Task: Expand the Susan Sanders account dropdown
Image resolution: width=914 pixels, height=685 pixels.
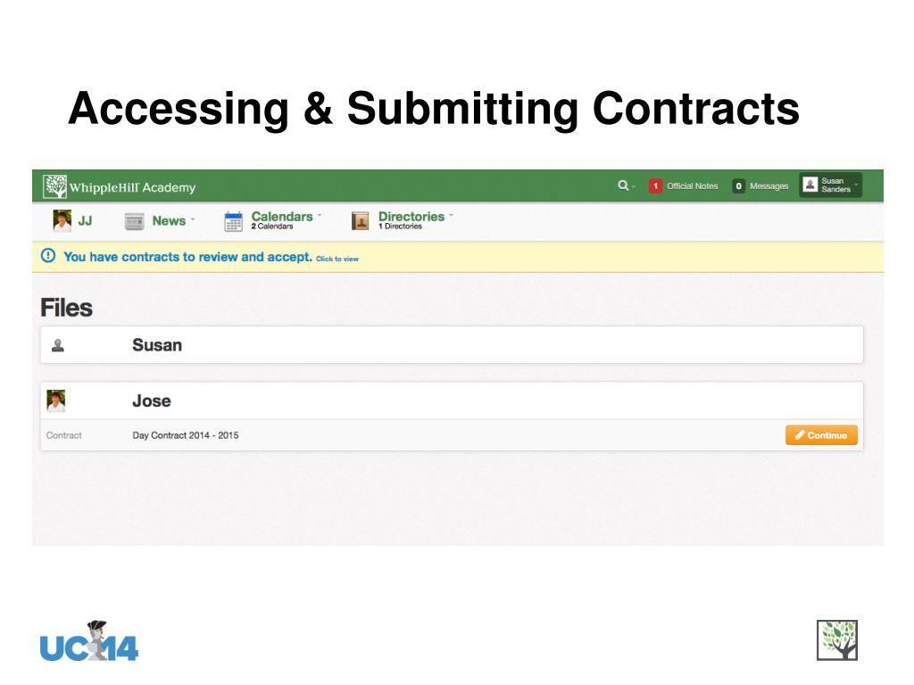Action: click(856, 186)
